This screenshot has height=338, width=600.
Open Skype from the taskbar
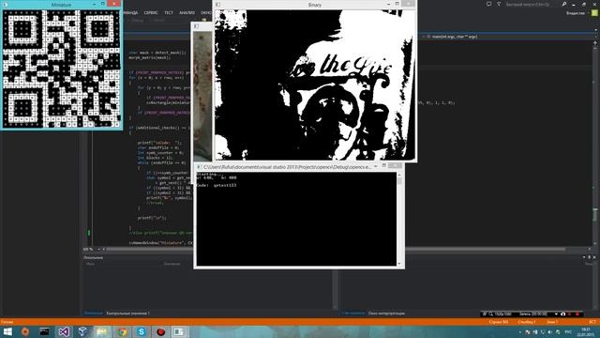click(x=142, y=331)
